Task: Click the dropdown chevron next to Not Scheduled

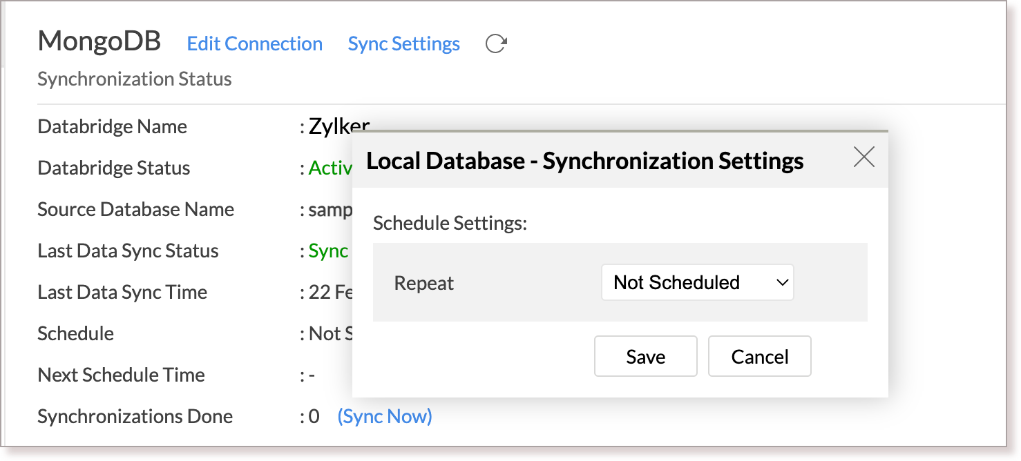Action: click(x=781, y=282)
